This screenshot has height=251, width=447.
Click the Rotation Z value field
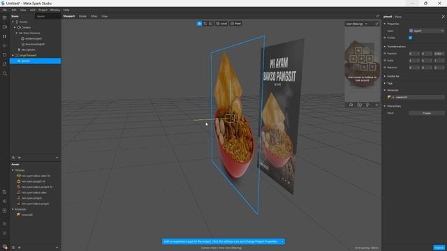pos(439,68)
